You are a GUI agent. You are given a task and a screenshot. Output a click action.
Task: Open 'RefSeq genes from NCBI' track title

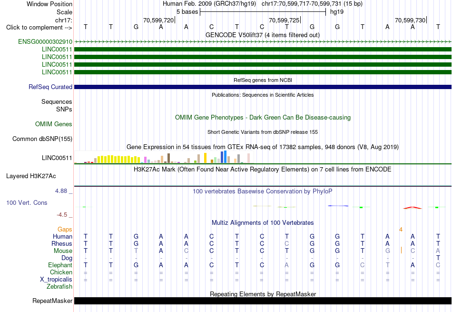pos(263,80)
